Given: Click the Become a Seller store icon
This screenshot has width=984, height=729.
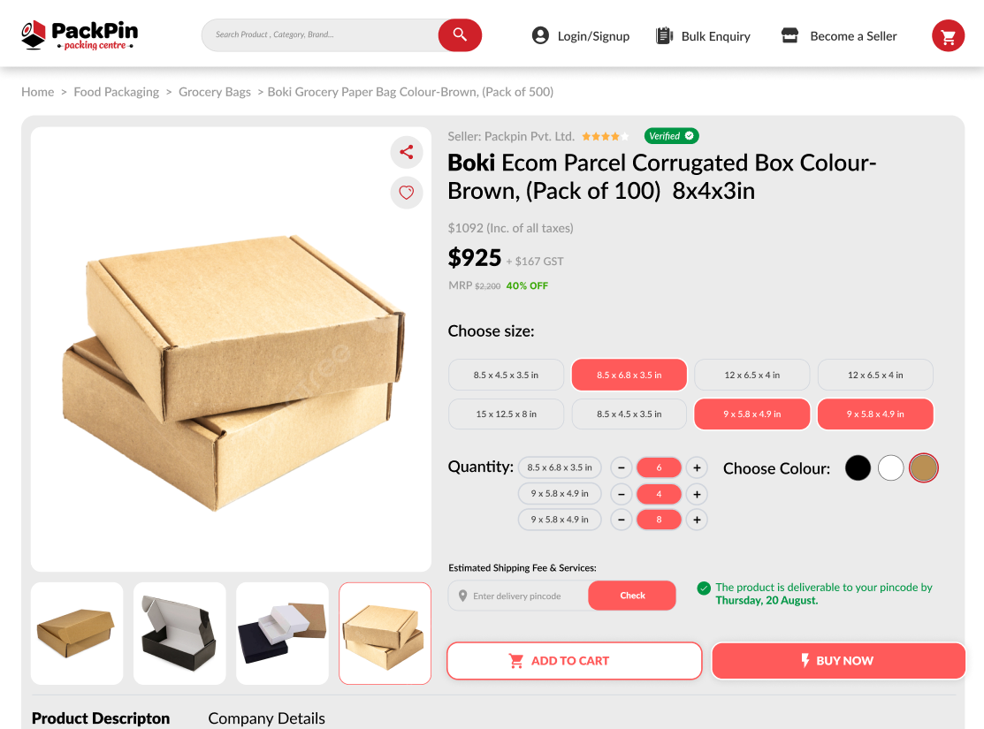Looking at the screenshot, I should pos(790,35).
